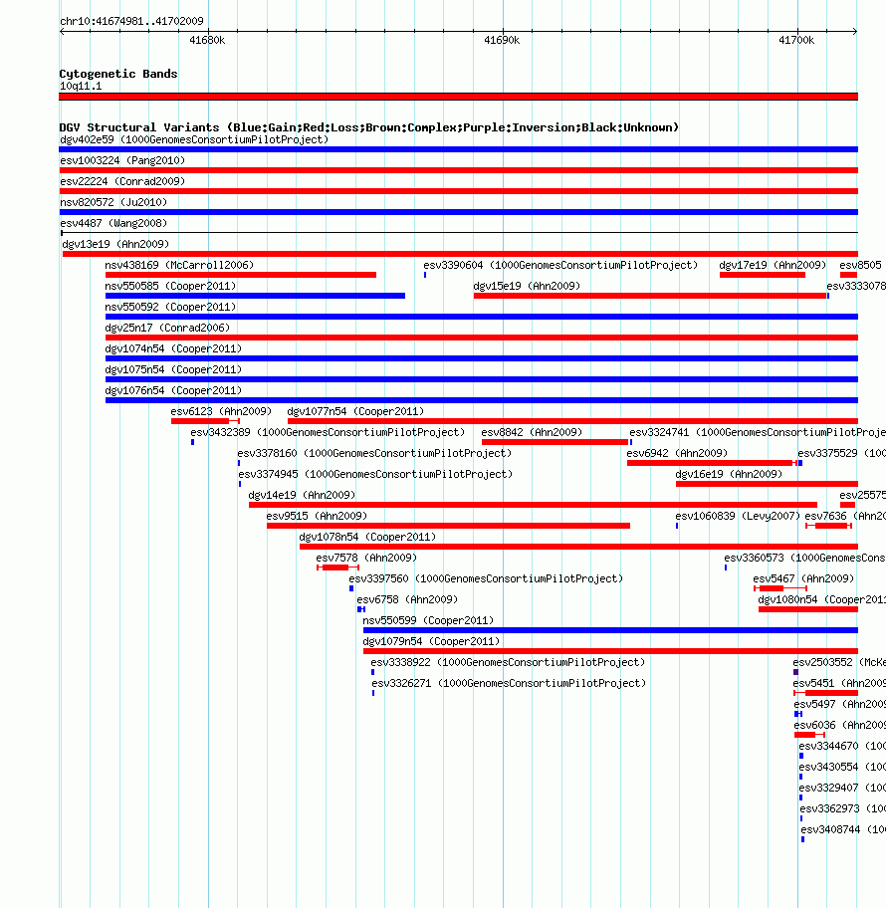The height and width of the screenshot is (908, 886).
Task: Select the esv4487 (Wang2008) label
Action: [113, 223]
